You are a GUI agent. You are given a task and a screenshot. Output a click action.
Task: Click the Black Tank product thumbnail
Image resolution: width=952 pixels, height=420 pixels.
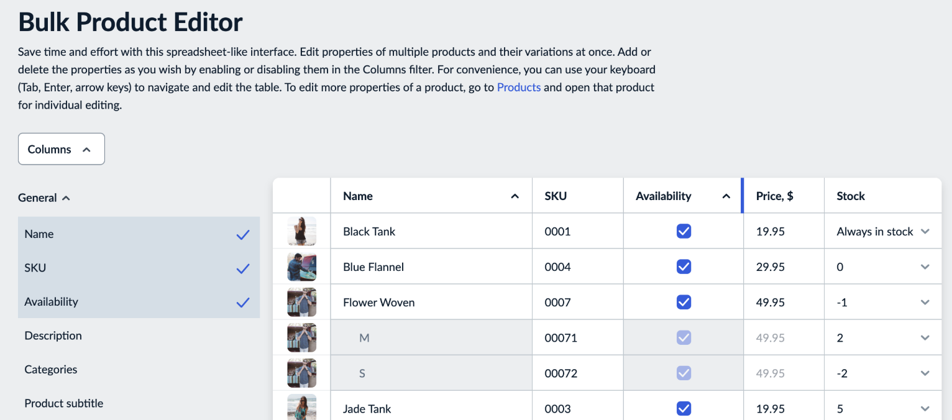(301, 231)
